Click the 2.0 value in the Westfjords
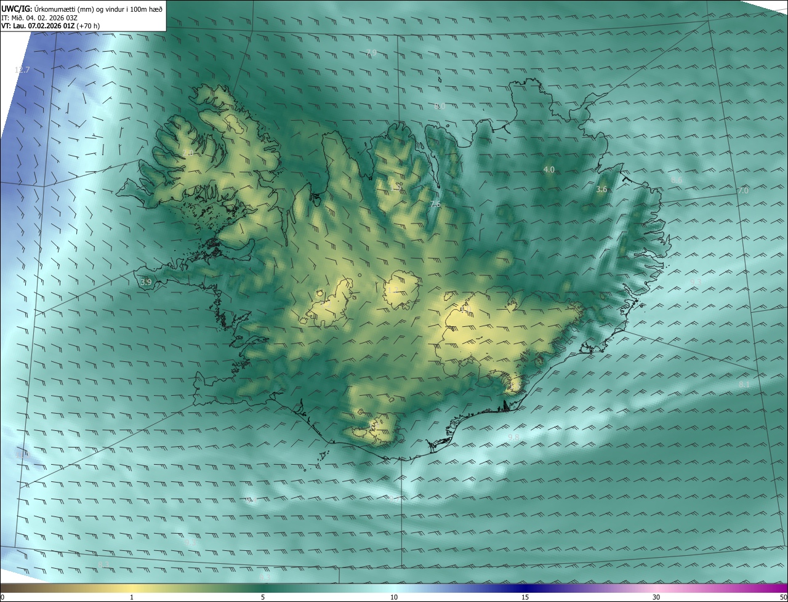This screenshot has height=602, width=788. tap(188, 153)
